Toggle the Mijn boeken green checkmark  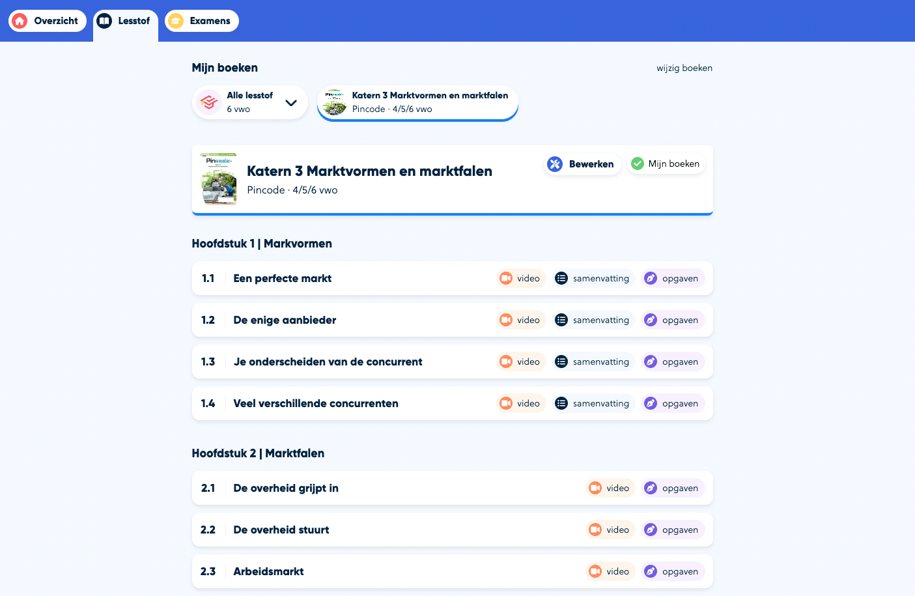pos(638,164)
